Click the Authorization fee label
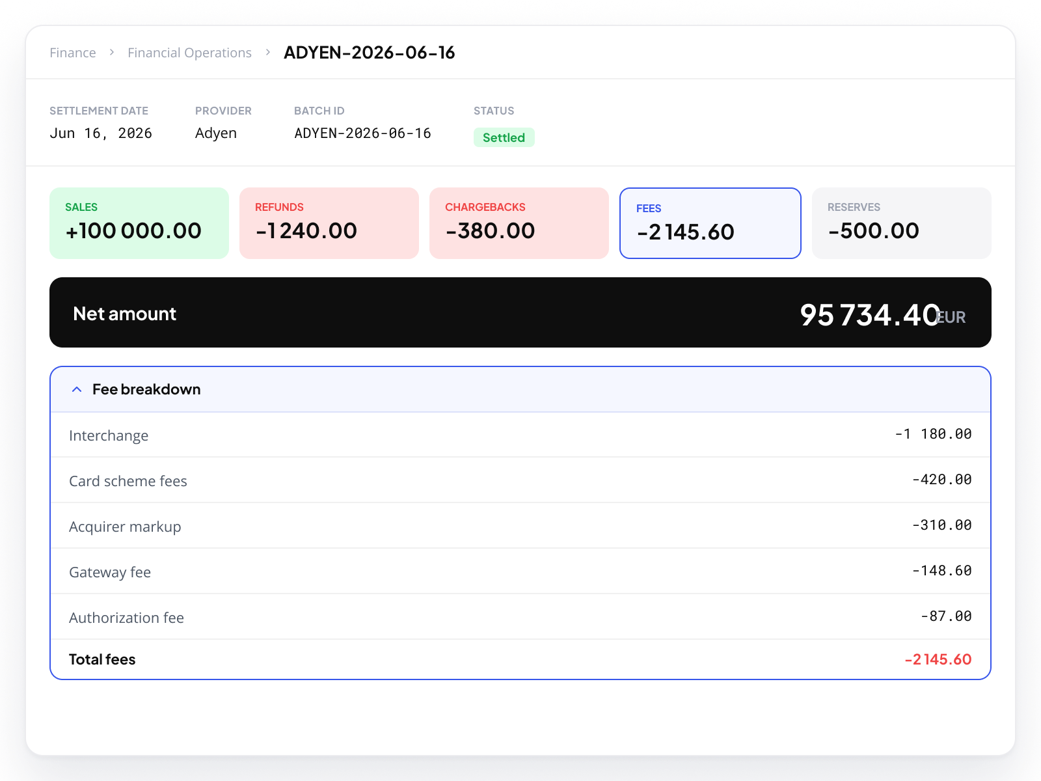 pos(126,618)
